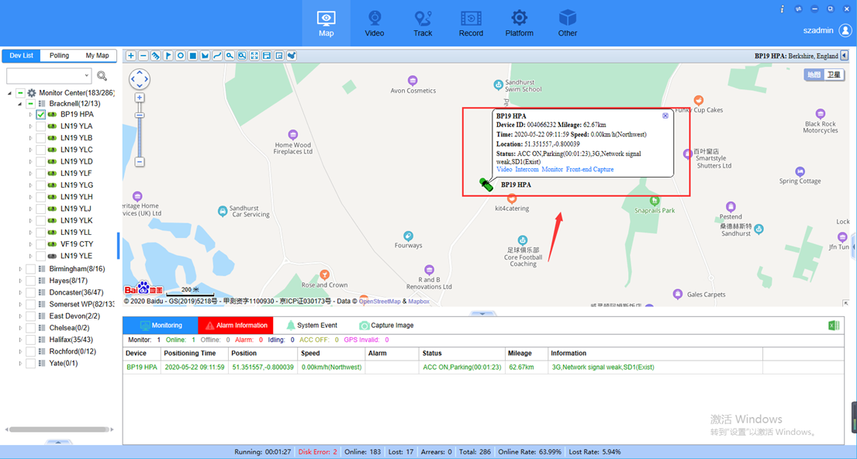The height and width of the screenshot is (459, 857).
Task: Tick the Doncaster(36/47) group checkbox
Action: [30, 292]
